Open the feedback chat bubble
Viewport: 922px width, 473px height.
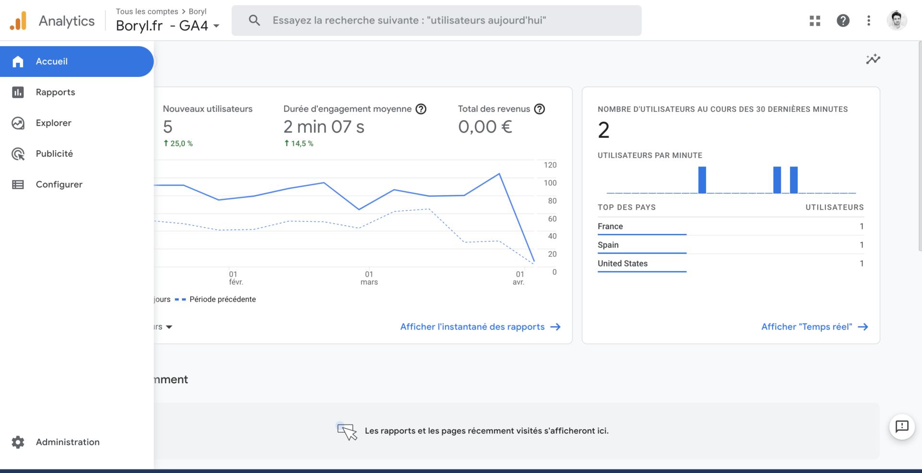coord(902,427)
